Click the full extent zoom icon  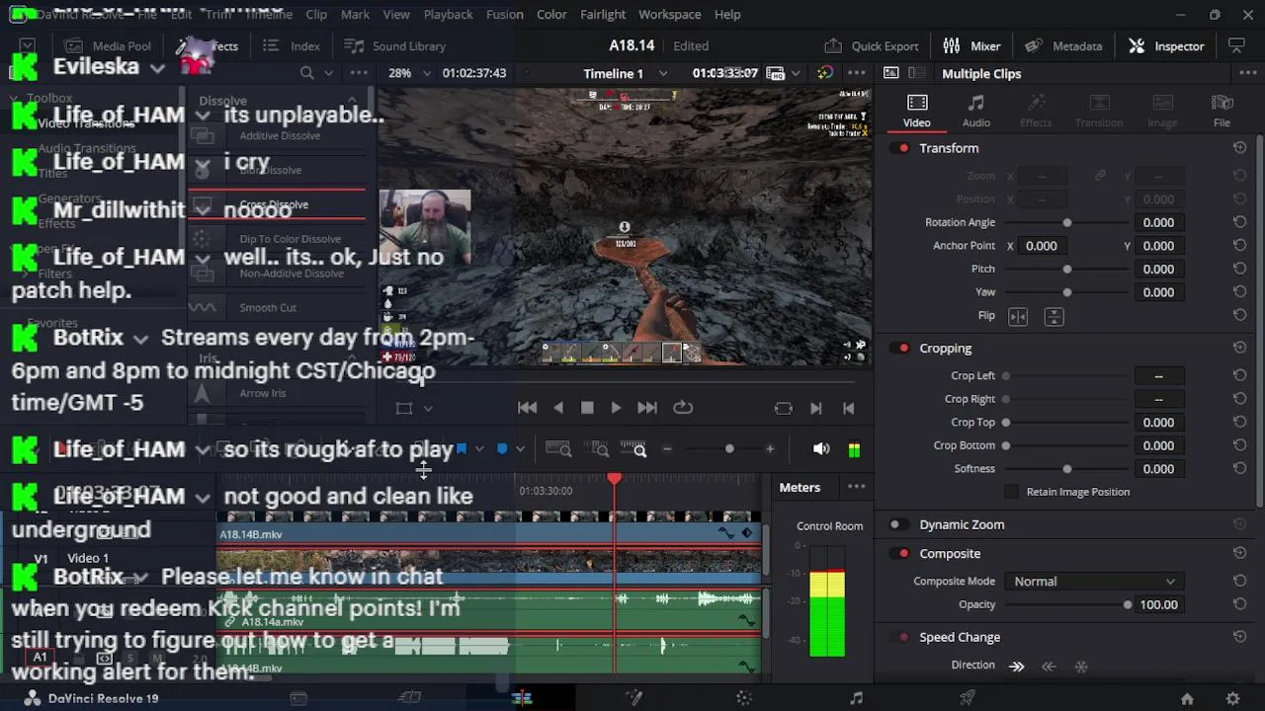[559, 449]
